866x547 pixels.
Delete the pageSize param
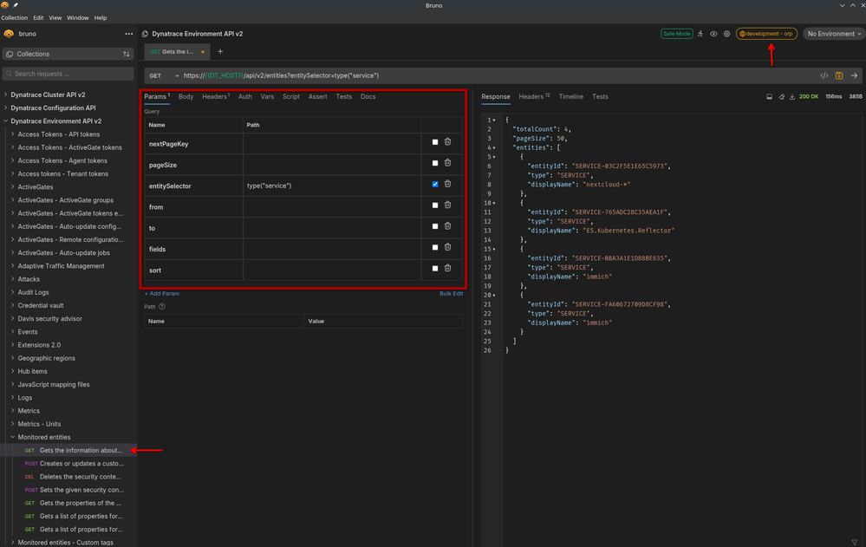click(448, 163)
